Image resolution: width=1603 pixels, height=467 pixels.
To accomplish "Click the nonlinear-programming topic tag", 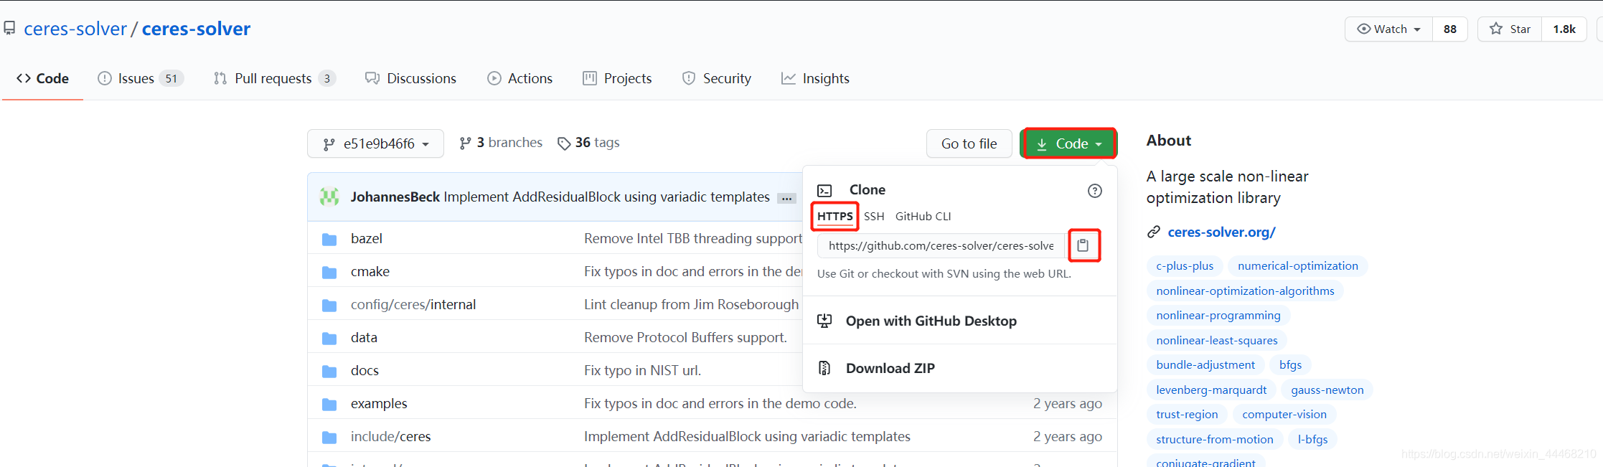I will click(x=1218, y=315).
